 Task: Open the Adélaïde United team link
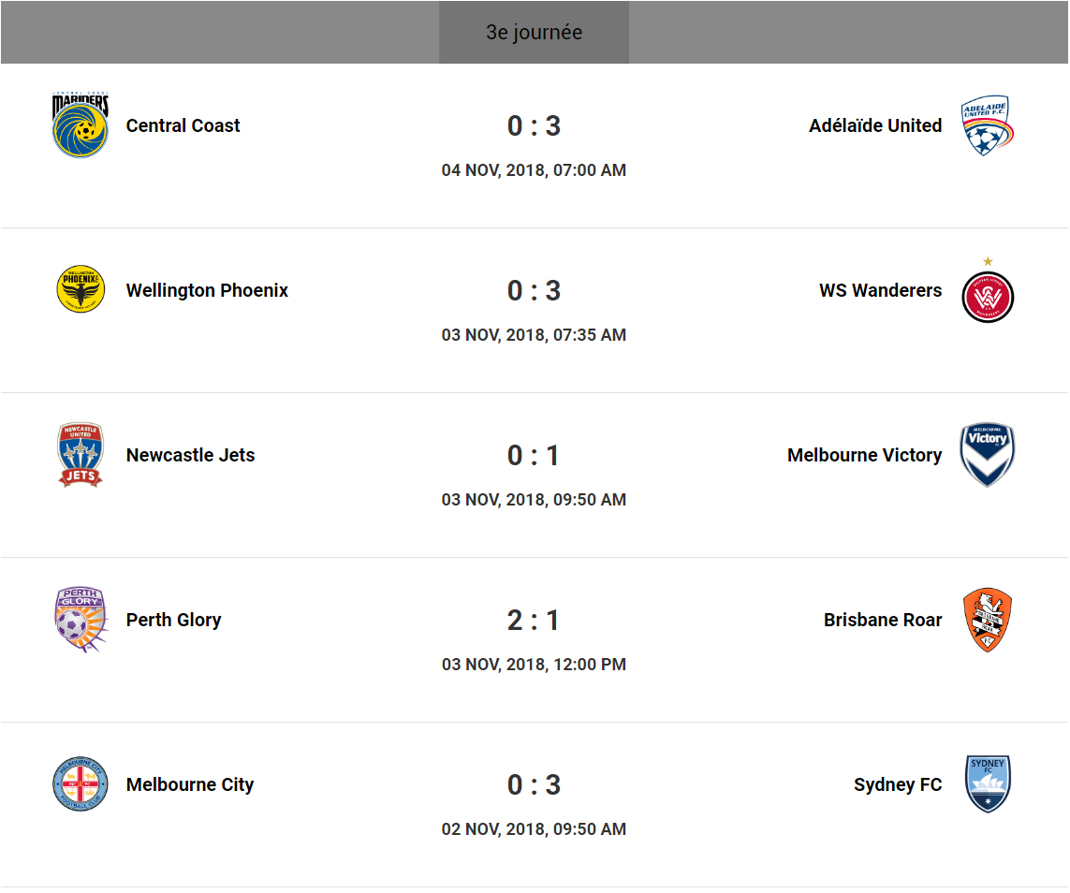tap(875, 125)
